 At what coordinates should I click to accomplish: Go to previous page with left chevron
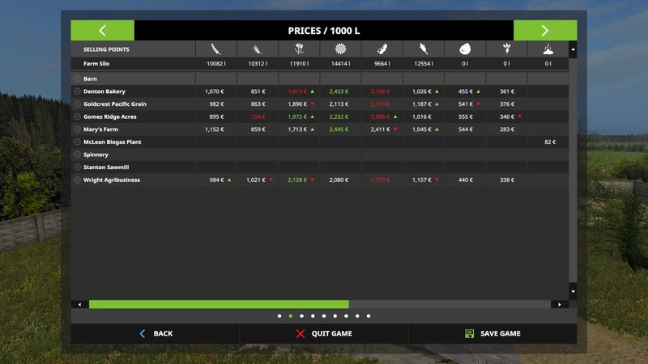click(x=102, y=31)
